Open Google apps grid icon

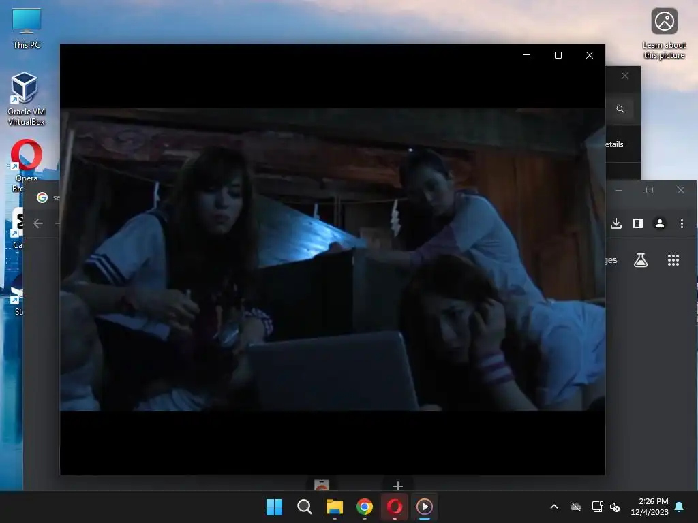pyautogui.click(x=673, y=260)
